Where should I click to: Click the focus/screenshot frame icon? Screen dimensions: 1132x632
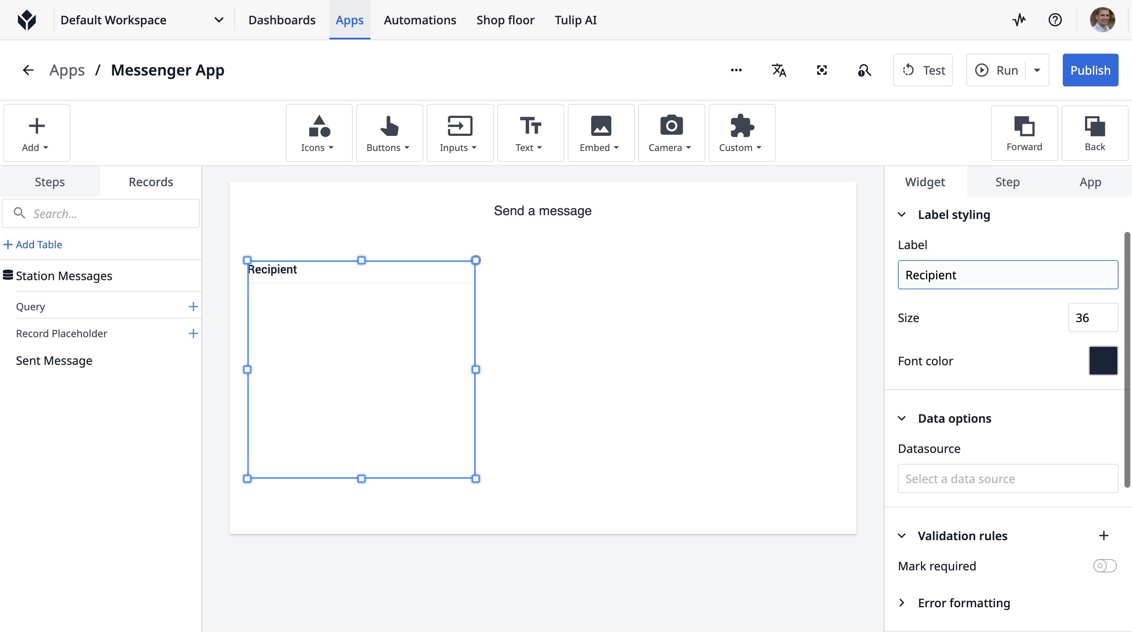pos(822,70)
